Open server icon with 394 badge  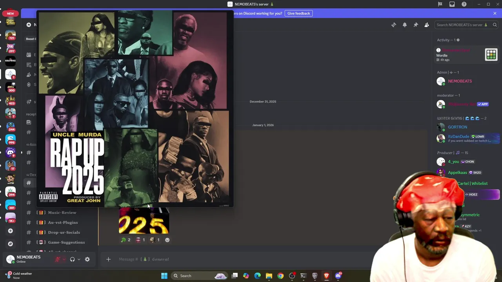point(10,192)
